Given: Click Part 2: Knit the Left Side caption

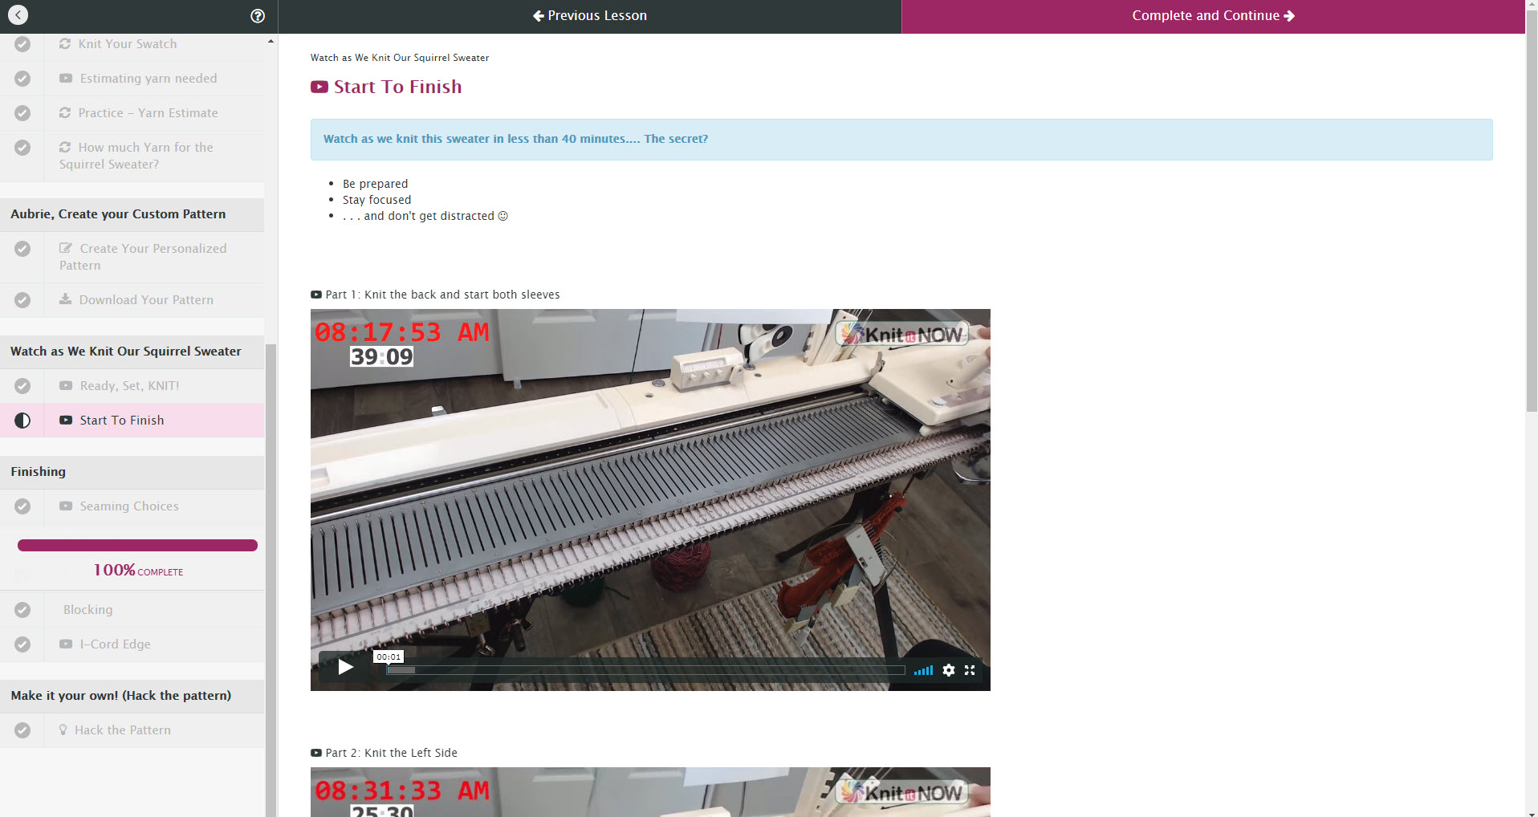Looking at the screenshot, I should tap(391, 753).
